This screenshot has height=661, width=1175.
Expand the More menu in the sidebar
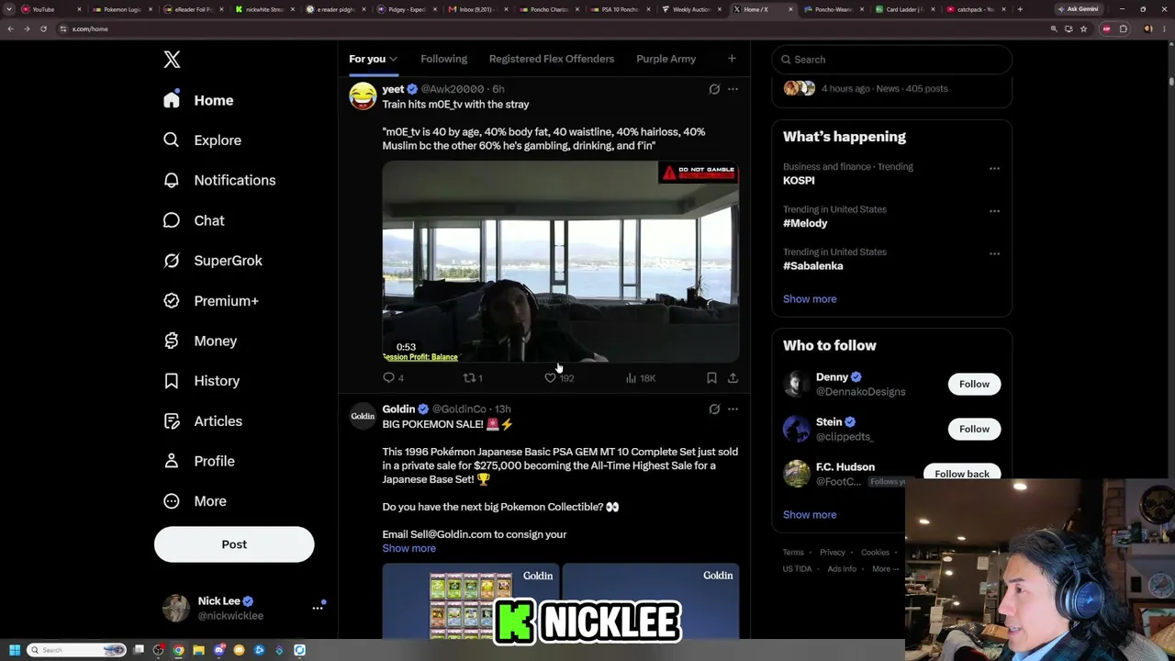(x=195, y=501)
